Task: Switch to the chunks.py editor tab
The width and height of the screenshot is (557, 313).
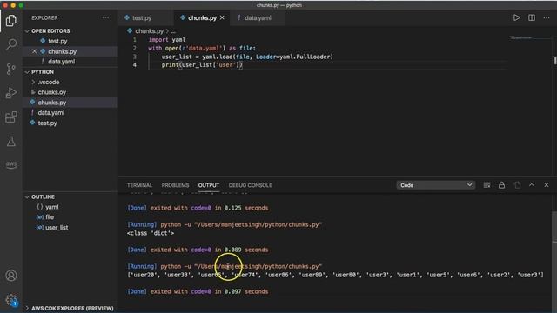Action: [x=202, y=17]
